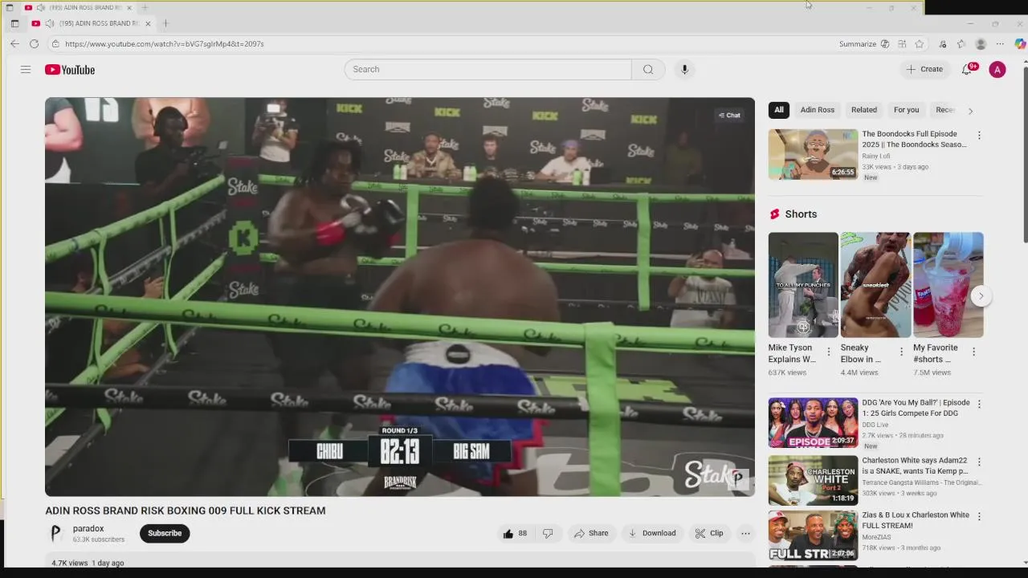
Task: Open Mike Tyson Explains short thumbnail
Action: (x=803, y=285)
